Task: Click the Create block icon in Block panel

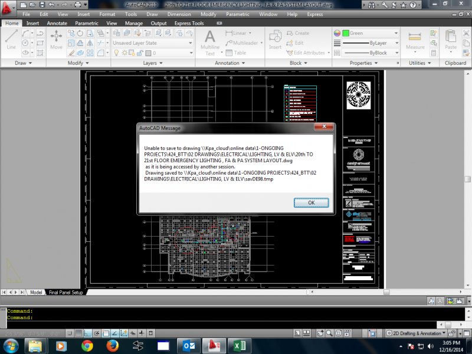Action: click(x=298, y=33)
